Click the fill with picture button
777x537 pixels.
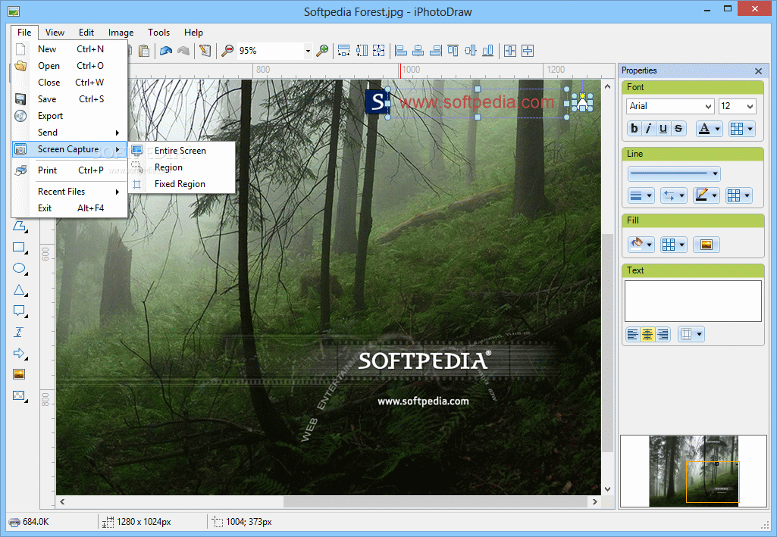[x=707, y=245]
